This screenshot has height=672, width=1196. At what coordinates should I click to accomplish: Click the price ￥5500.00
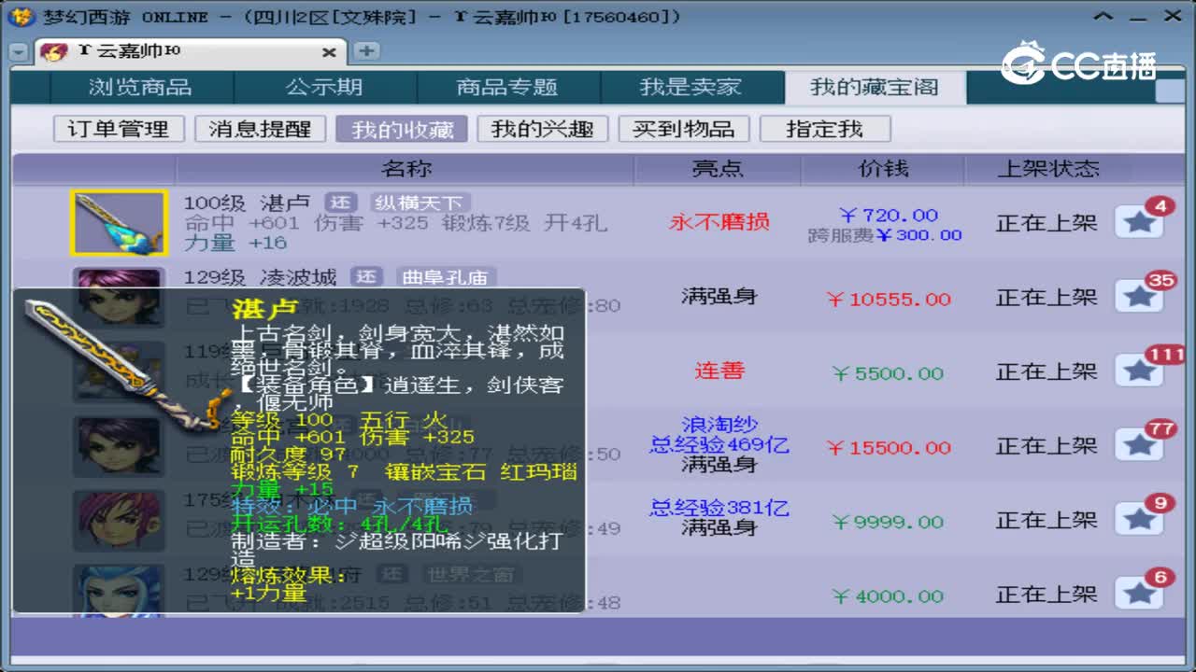coord(888,373)
